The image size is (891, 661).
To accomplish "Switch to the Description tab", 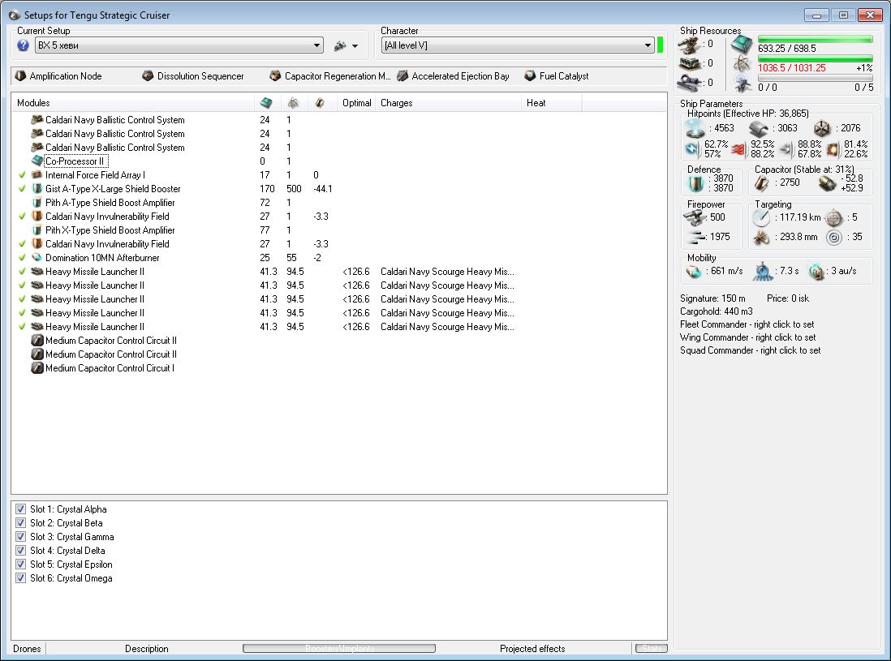I will click(147, 649).
